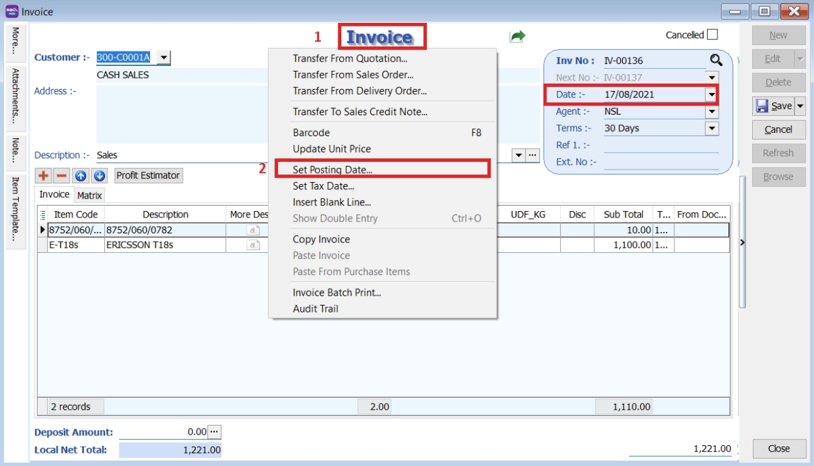This screenshot has height=466, width=814.
Task: Click the red minus delete-row icon
Action: coord(61,176)
